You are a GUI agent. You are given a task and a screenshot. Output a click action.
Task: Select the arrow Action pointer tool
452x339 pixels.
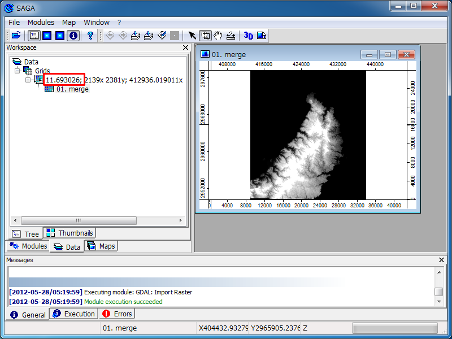(x=192, y=36)
